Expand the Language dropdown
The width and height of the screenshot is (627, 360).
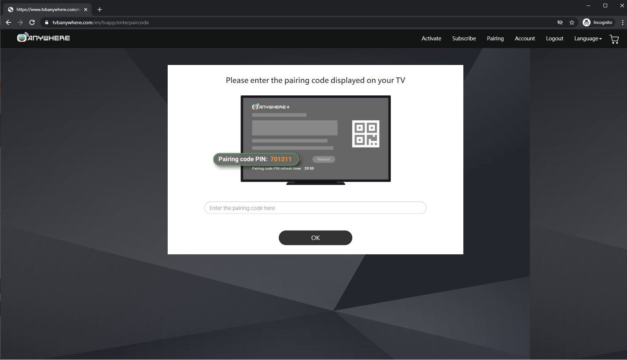pyautogui.click(x=588, y=39)
